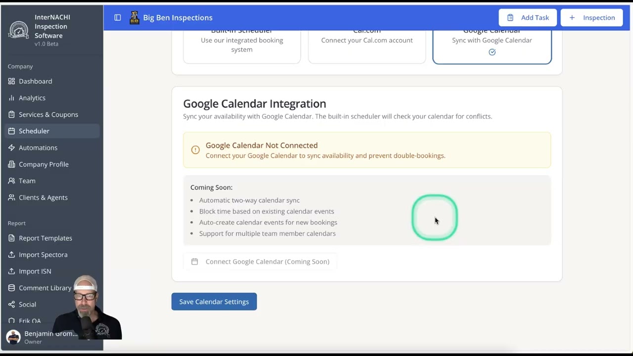Open the Dashboard page
The height and width of the screenshot is (356, 633).
pos(52,81)
